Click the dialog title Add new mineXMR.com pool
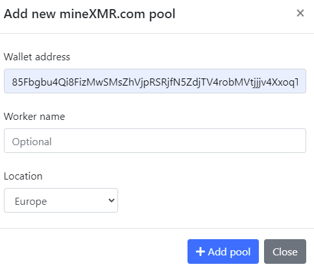The width and height of the screenshot is (314, 269). tap(90, 14)
